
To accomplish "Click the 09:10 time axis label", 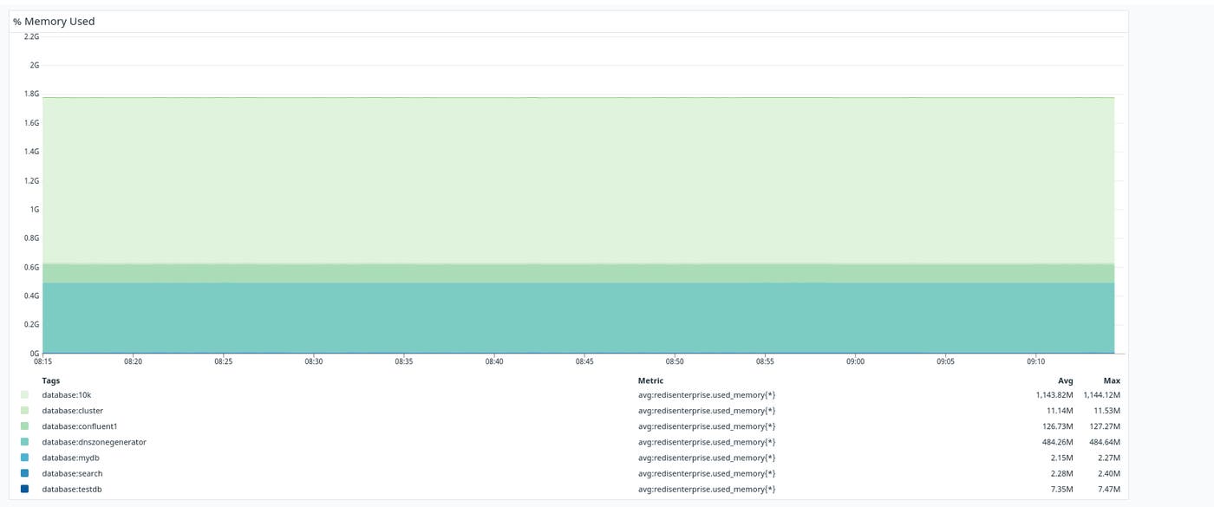I will 1038,363.
